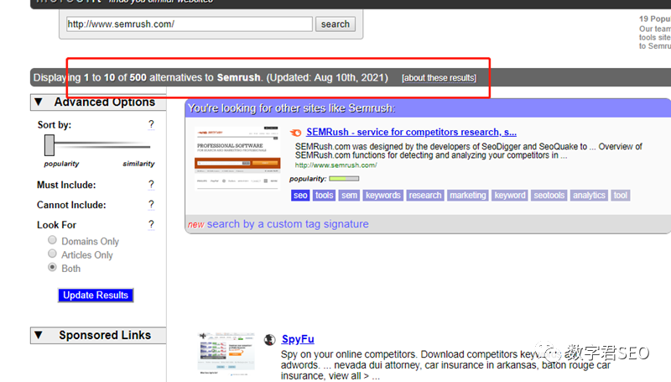671x382 pixels.
Task: Select the Domains Only radio button
Action: [52, 240]
